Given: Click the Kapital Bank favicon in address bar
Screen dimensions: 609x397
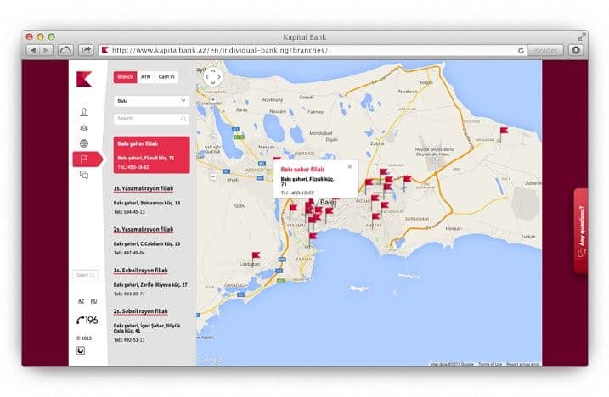Looking at the screenshot, I should click(x=104, y=50).
